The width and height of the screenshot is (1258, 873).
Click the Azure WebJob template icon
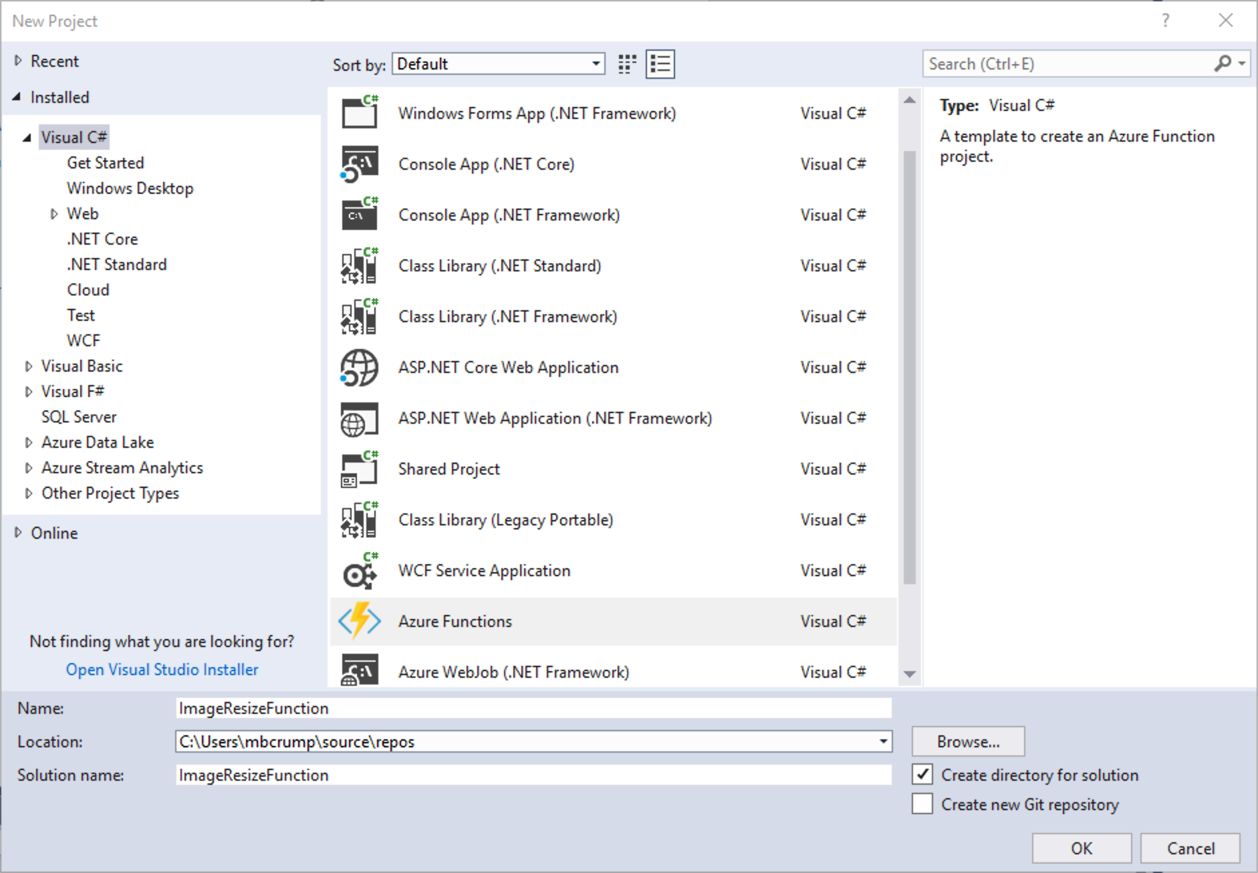pos(360,670)
